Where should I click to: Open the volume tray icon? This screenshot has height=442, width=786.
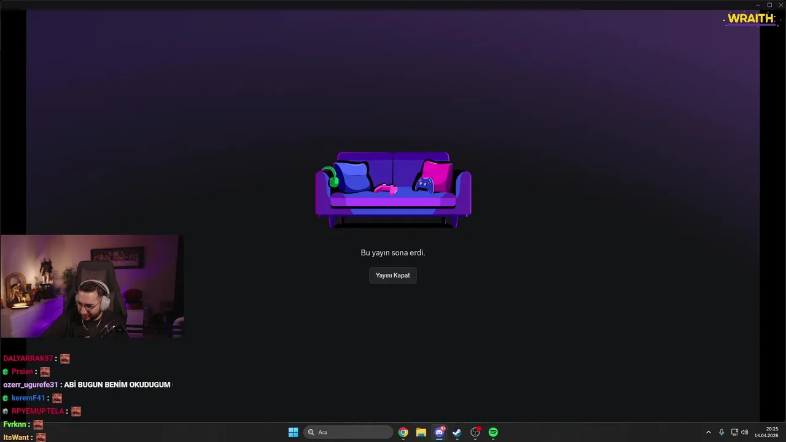[x=745, y=432]
